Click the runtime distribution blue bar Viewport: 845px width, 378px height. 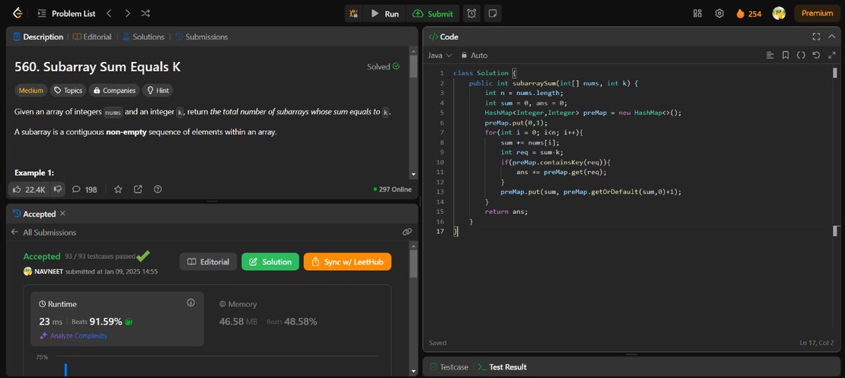coord(65,370)
